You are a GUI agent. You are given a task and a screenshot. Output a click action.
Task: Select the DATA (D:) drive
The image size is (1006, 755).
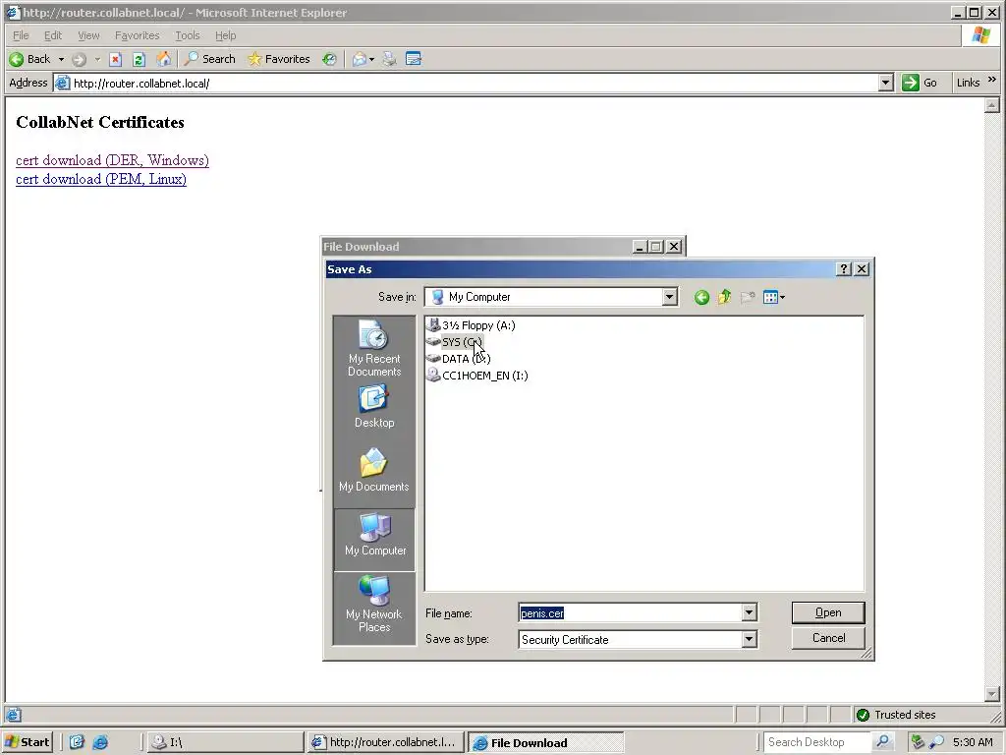coord(459,359)
